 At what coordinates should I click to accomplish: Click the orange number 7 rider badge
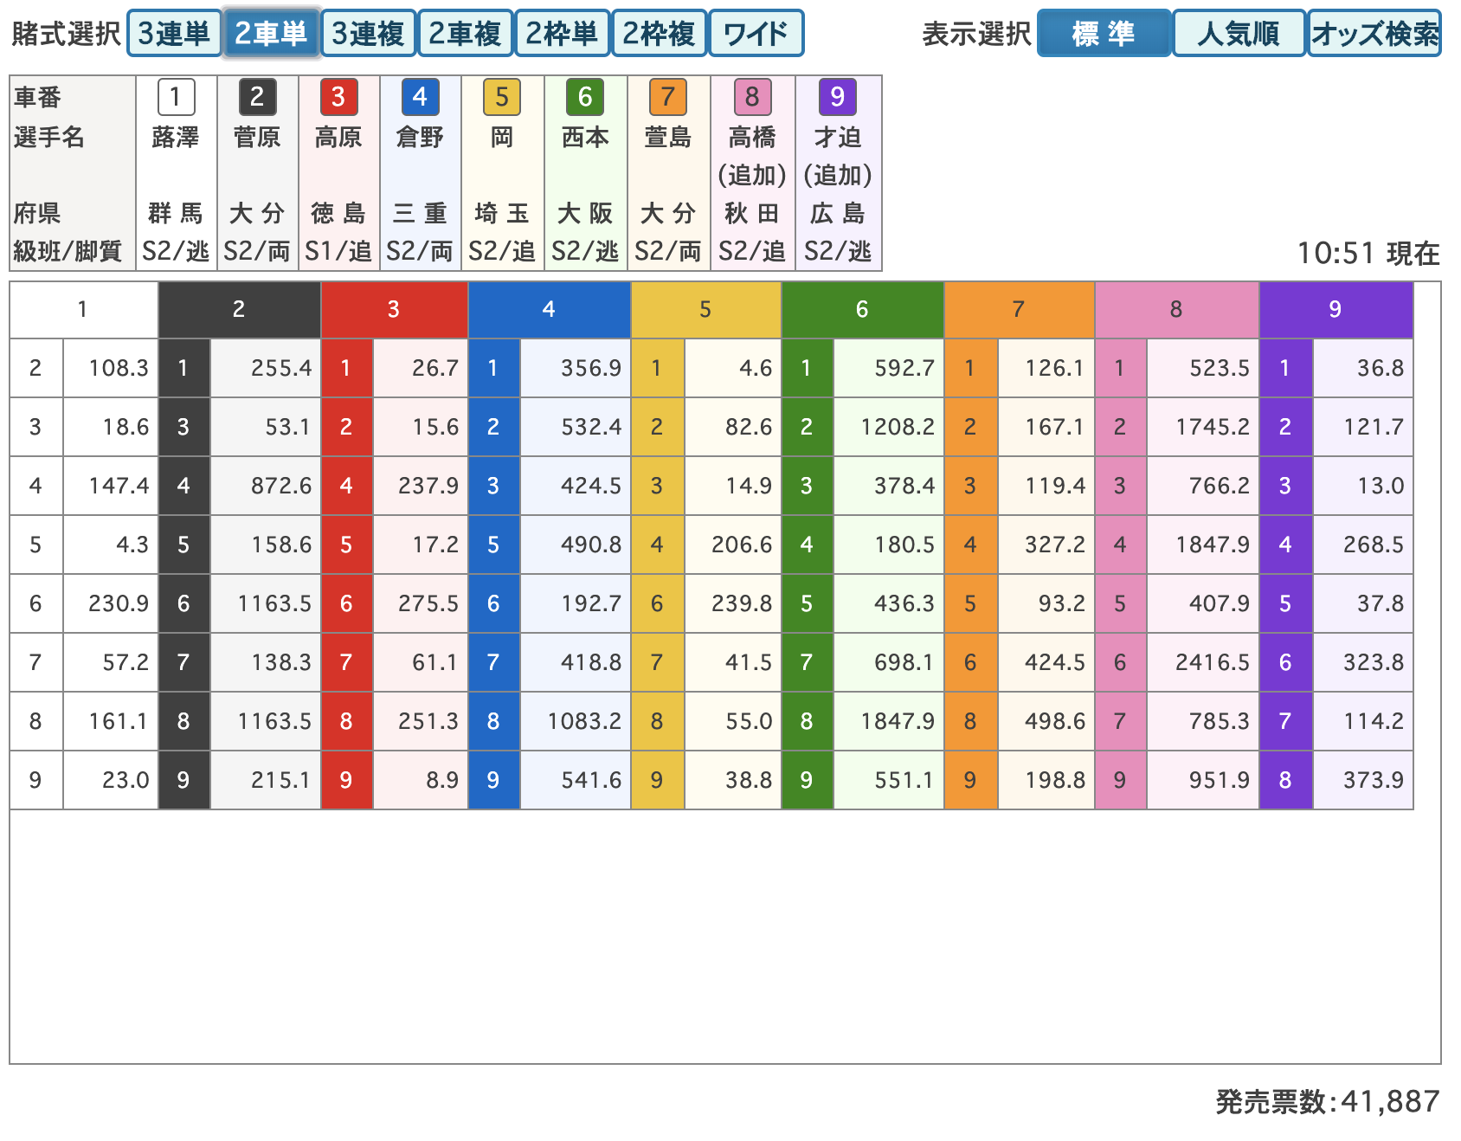[x=667, y=97]
